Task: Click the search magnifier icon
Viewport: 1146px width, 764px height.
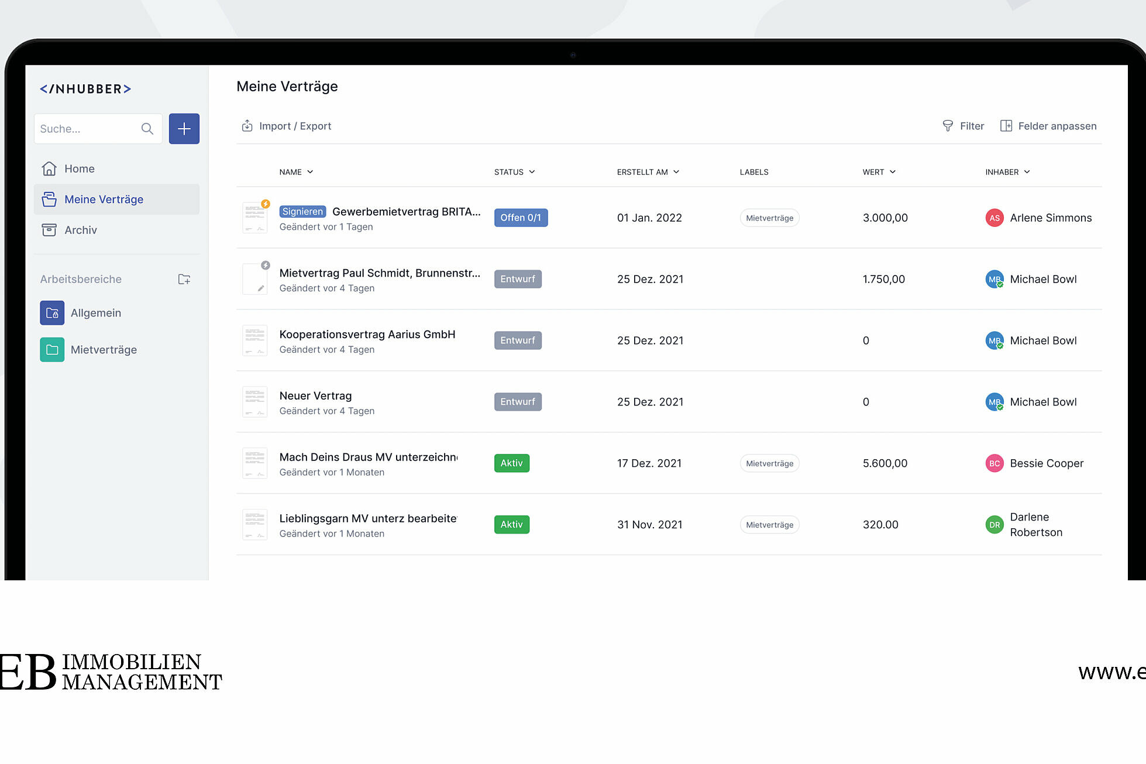Action: click(147, 129)
